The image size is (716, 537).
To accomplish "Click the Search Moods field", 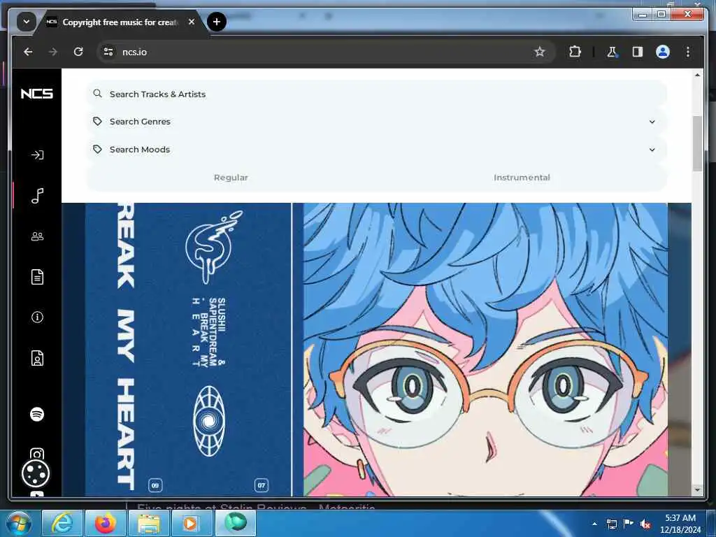I will [x=377, y=150].
